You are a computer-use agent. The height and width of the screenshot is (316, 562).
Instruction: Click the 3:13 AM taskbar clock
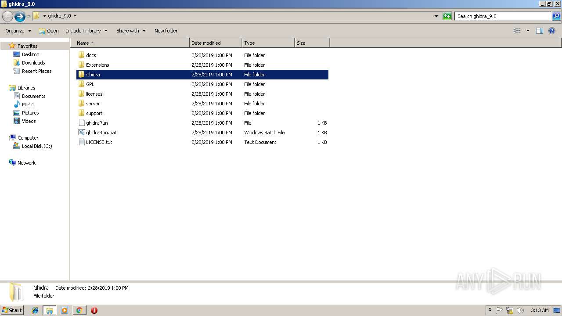click(540, 310)
